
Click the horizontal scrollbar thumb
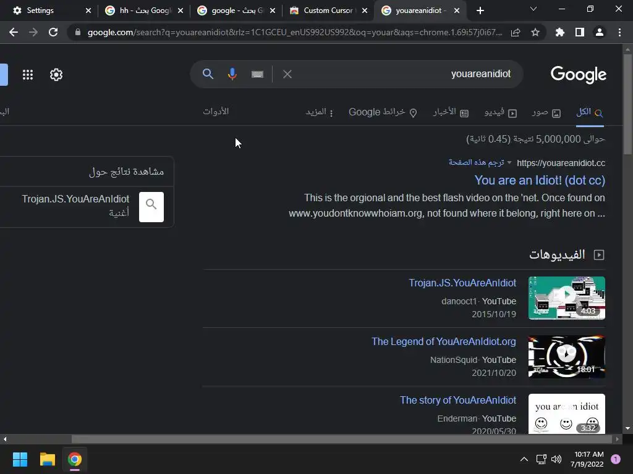click(342, 439)
